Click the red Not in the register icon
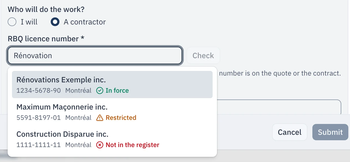 (100, 145)
